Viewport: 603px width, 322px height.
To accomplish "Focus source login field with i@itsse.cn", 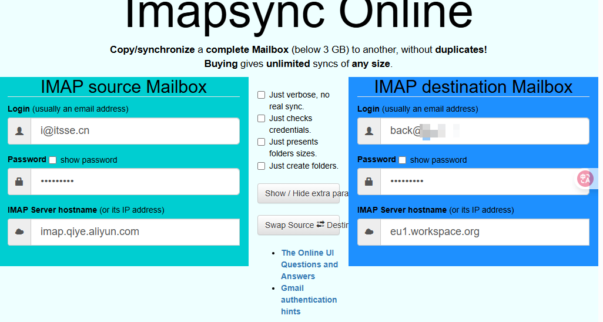I will click(135, 131).
